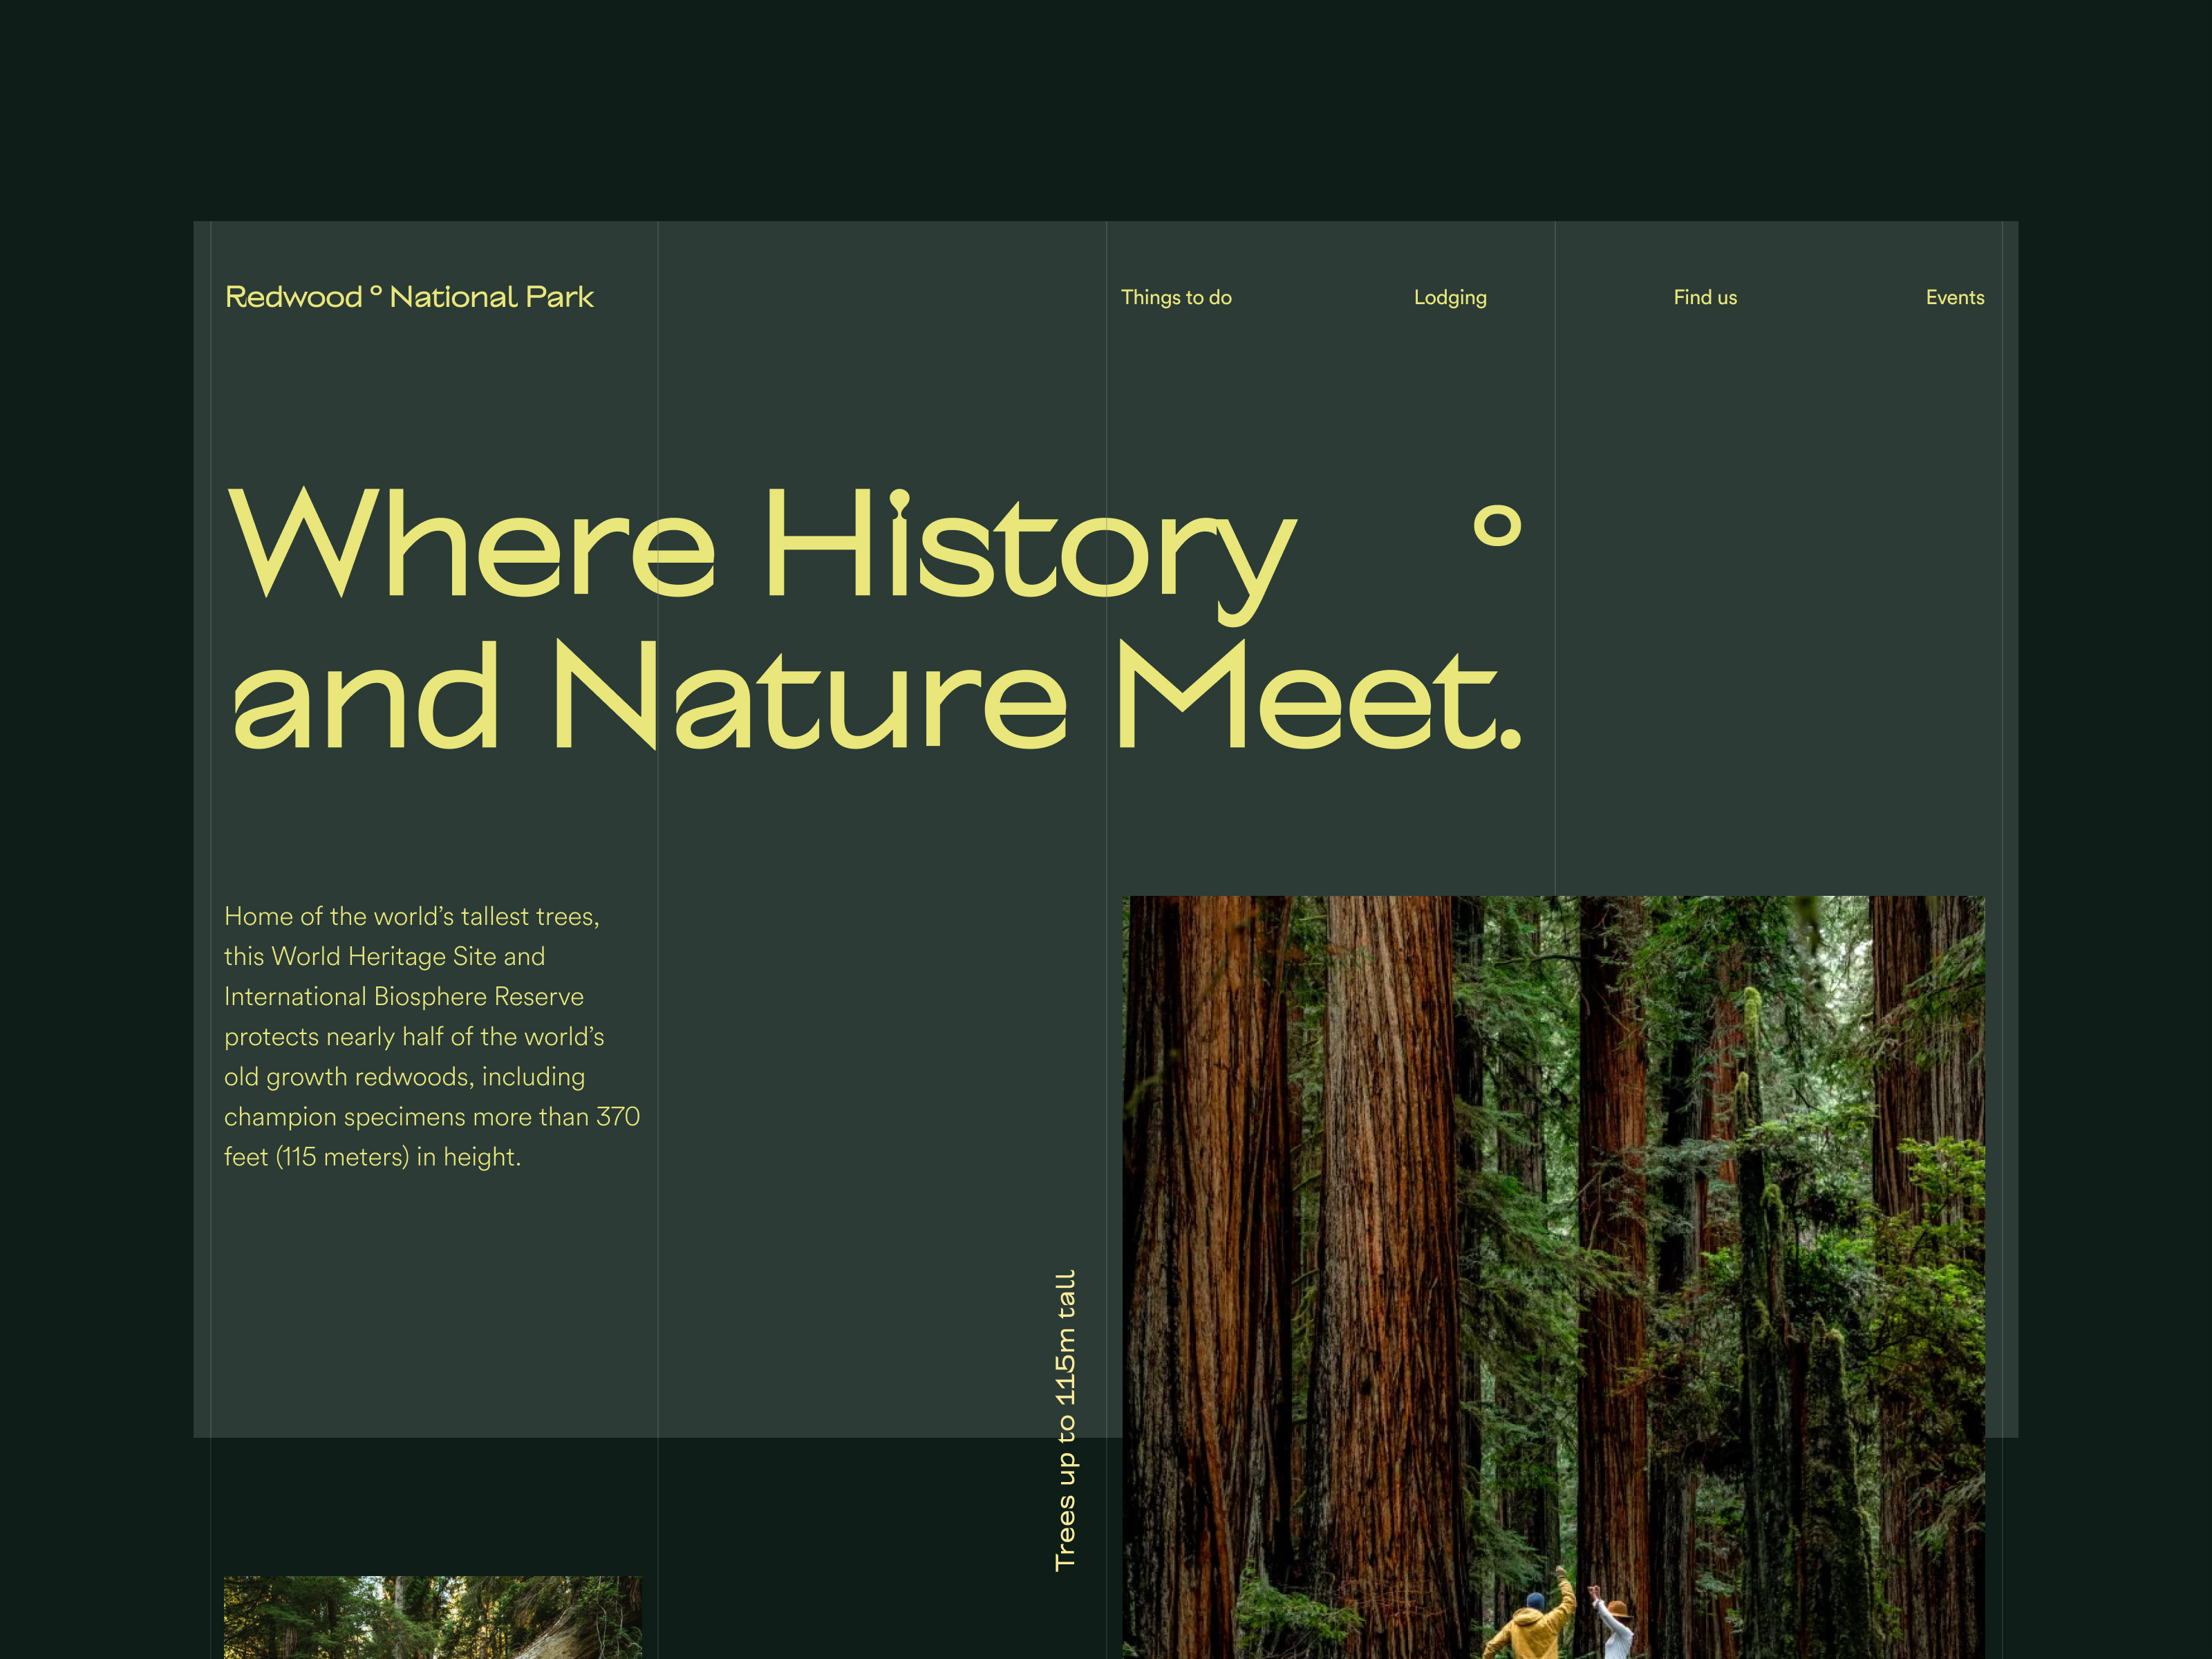Open the small forest thumbnail at bottom left

tap(432, 1617)
